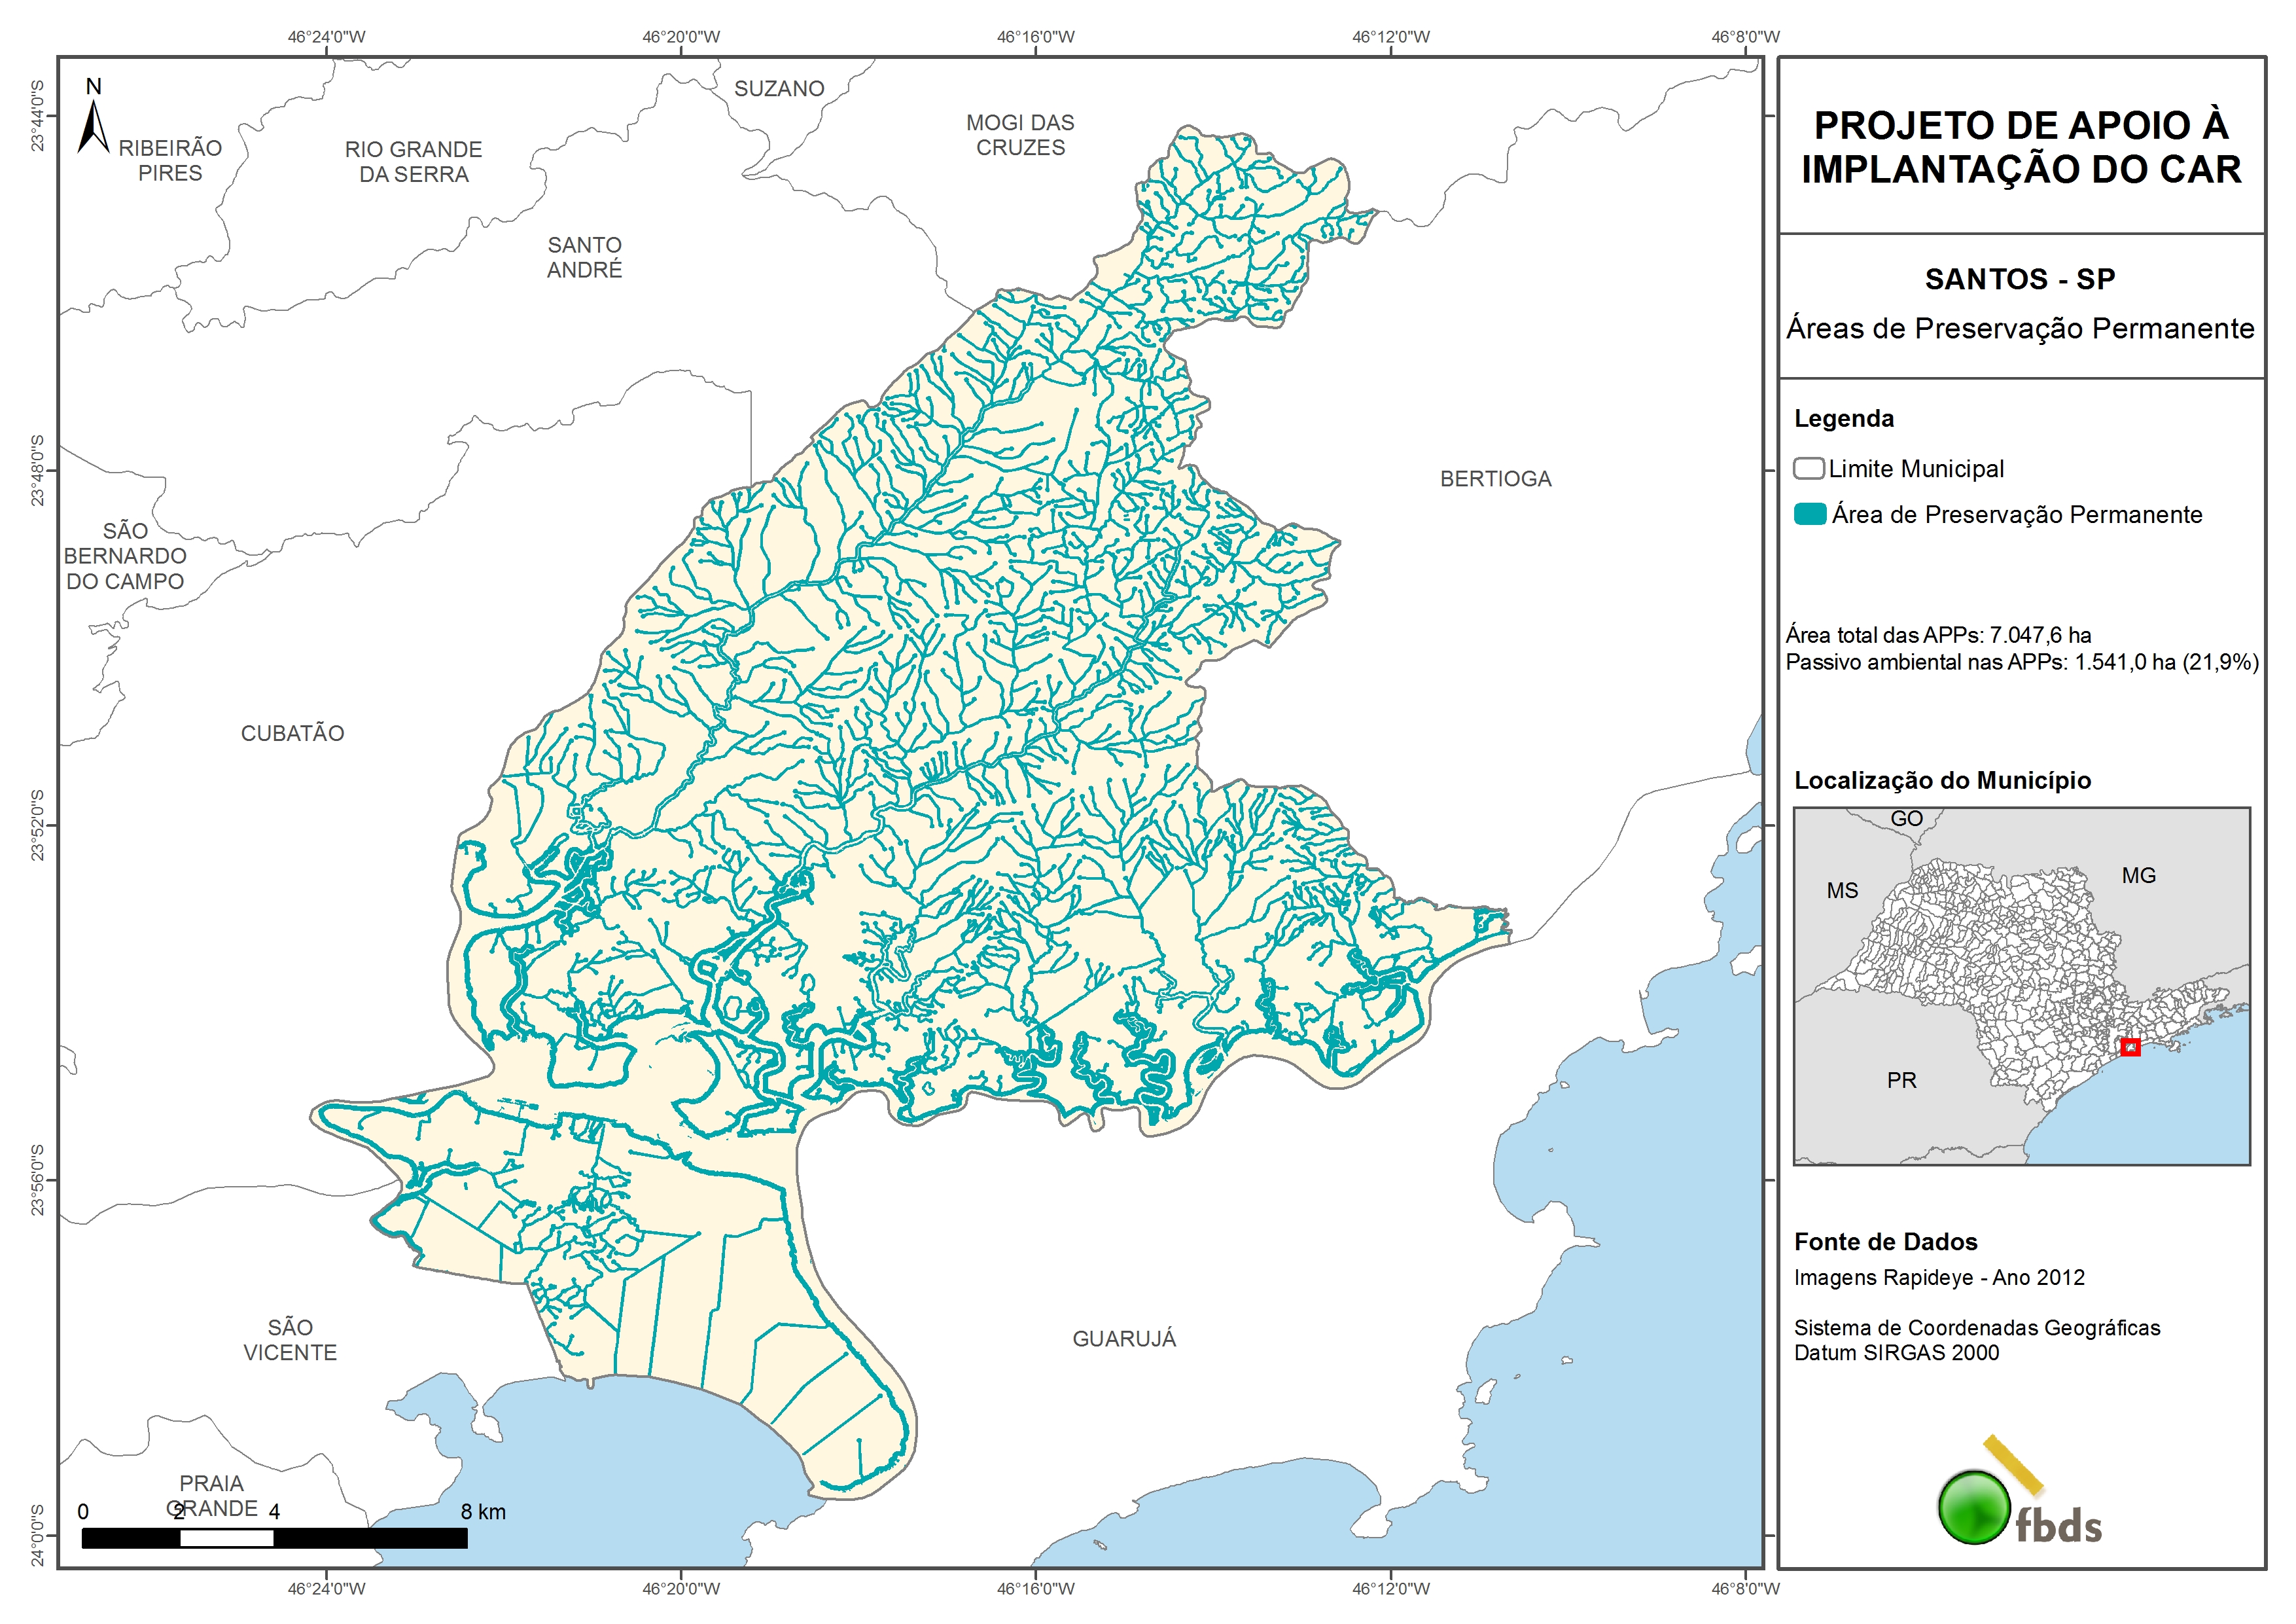
Task: Click the scale bar graphic
Action: 274,1538
